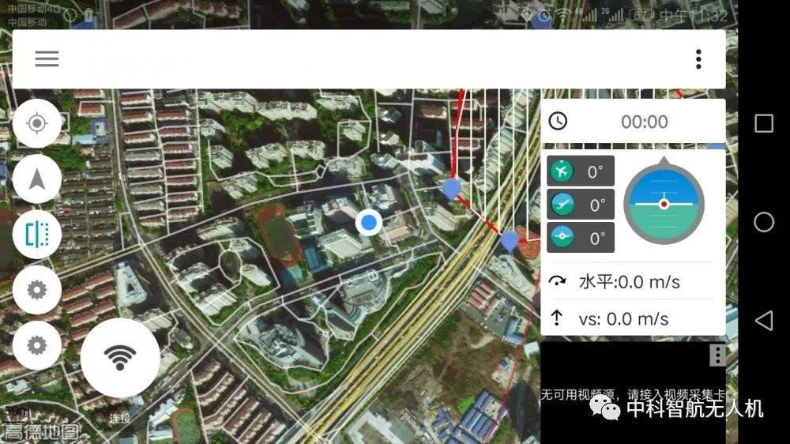Tap the artificial horizon attitude gauge
This screenshot has width=790, height=444.
[x=664, y=203]
